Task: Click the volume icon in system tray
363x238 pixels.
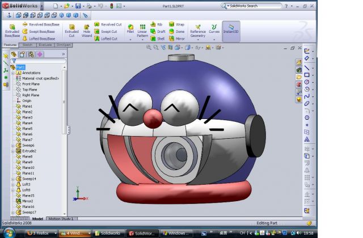Action: [299, 233]
